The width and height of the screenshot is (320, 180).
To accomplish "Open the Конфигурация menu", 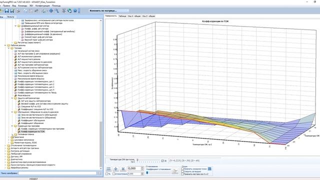I will point(42,5).
